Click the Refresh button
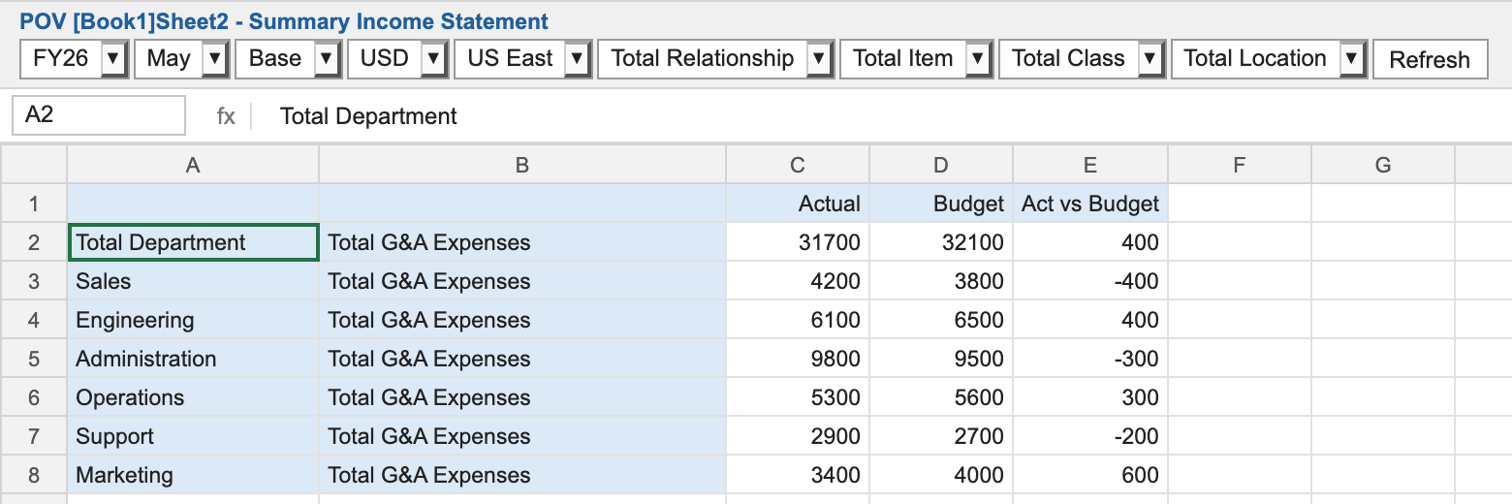1512x504 pixels. (1430, 60)
